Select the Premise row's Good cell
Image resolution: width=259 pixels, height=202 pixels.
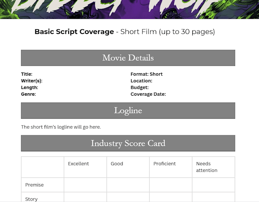tap(128, 185)
